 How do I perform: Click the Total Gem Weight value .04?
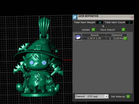pyautogui.click(x=100, y=23)
